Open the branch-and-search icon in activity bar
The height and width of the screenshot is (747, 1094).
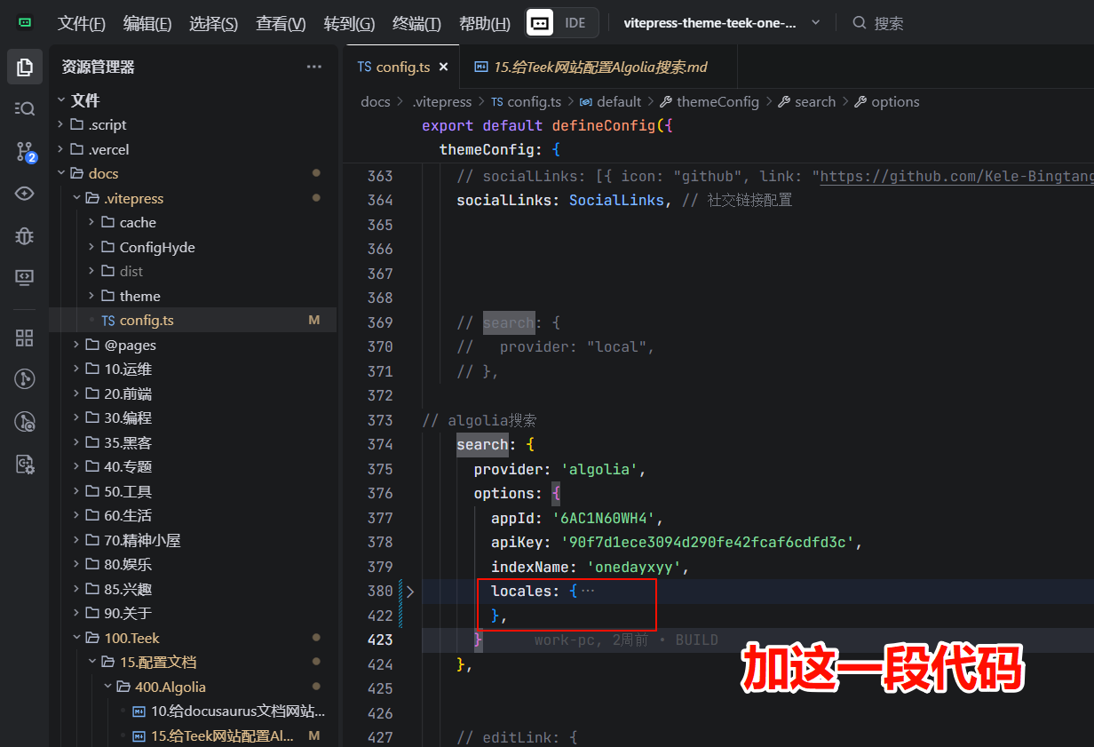pos(25,422)
